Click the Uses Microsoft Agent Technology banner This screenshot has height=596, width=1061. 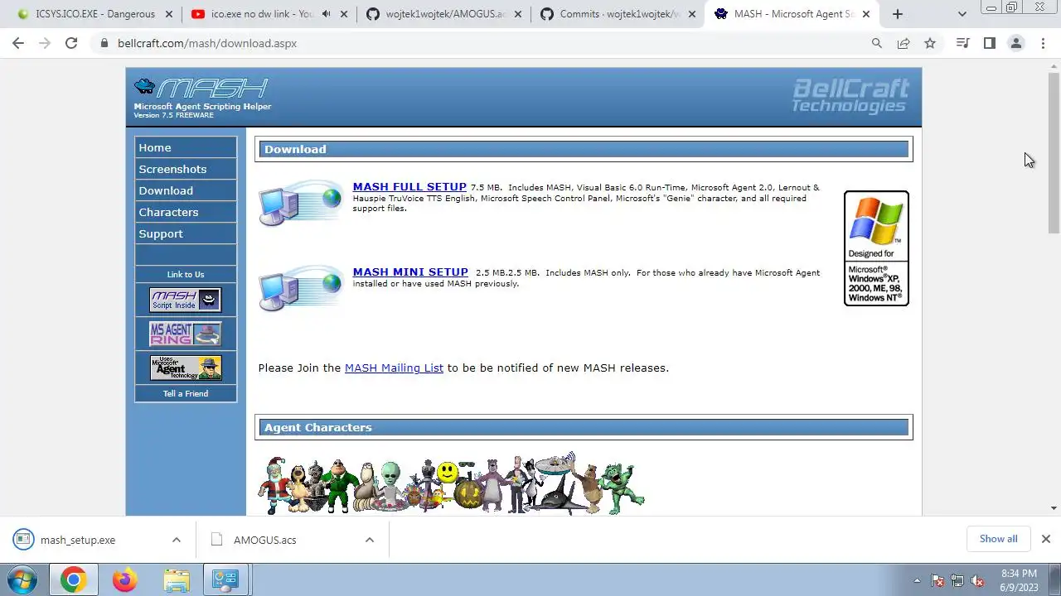[186, 368]
